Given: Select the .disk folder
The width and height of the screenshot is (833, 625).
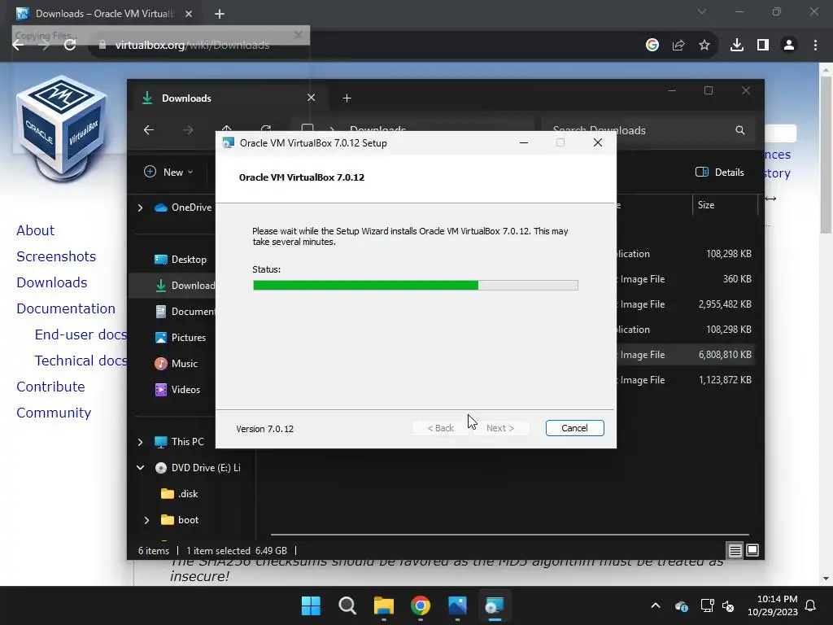Looking at the screenshot, I should pos(180,494).
